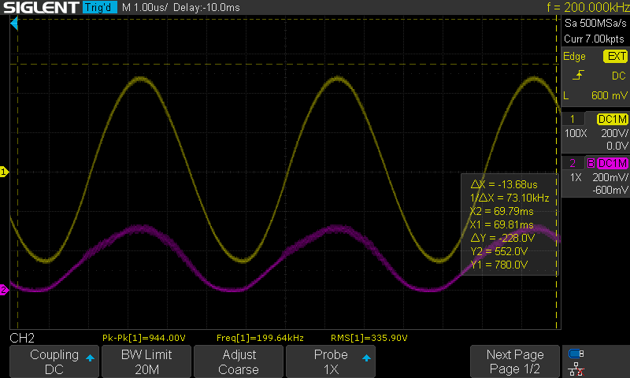Toggle the Adjust Coarse setting
Screen dimensions: 630x378
[x=239, y=361]
